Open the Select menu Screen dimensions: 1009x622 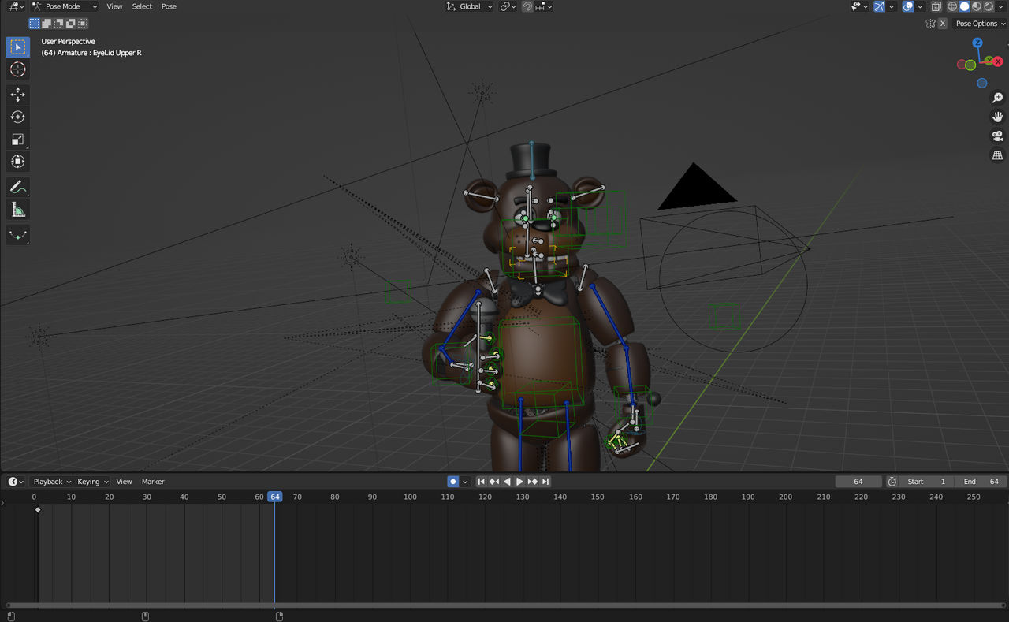[142, 6]
